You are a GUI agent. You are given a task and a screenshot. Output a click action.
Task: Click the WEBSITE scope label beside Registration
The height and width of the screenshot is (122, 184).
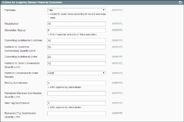coord(117,23)
